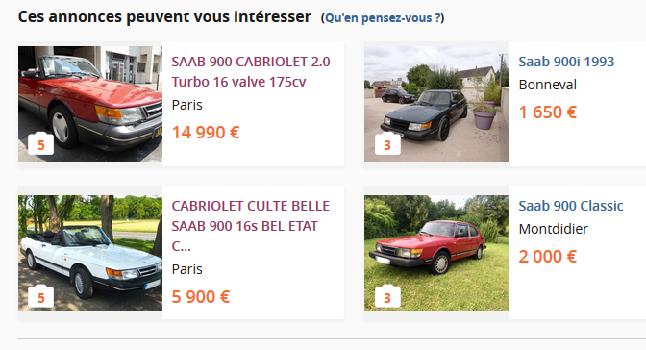Click the Paris location under 14 990 € listing
Viewport: 646px width, 350px height.
click(187, 105)
